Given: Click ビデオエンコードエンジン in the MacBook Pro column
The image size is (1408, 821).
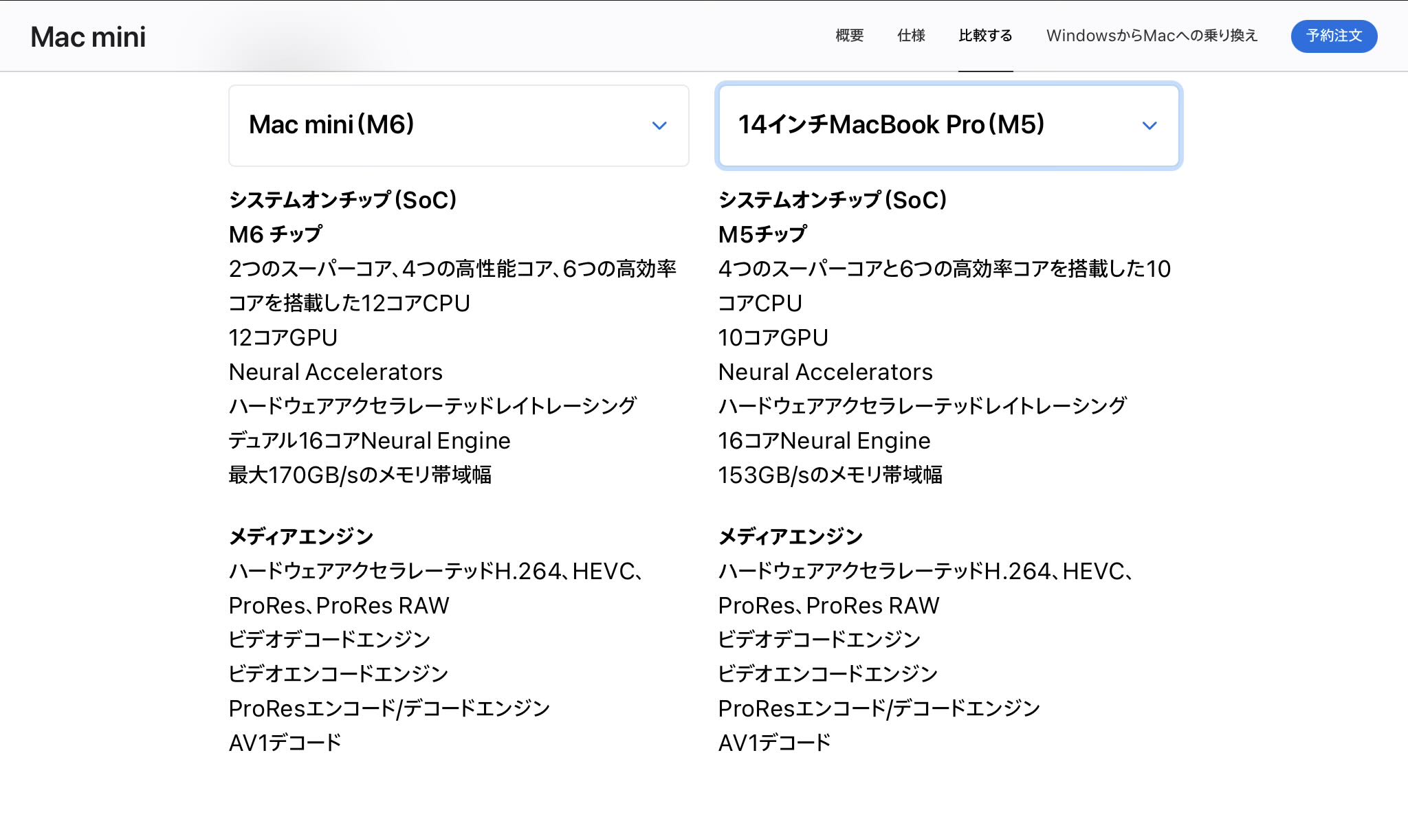Looking at the screenshot, I should 828,674.
